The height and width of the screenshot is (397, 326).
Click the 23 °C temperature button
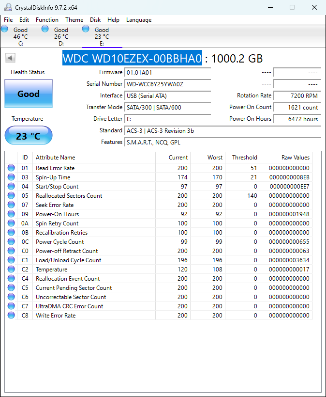[29, 136]
